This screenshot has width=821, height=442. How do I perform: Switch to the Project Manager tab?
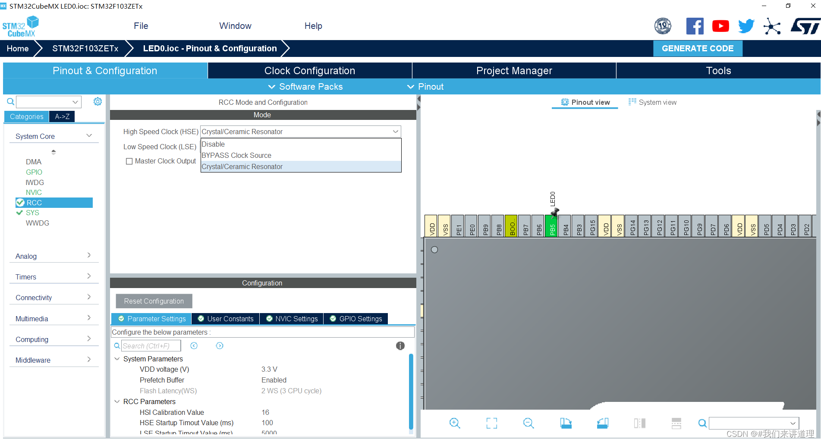(514, 71)
